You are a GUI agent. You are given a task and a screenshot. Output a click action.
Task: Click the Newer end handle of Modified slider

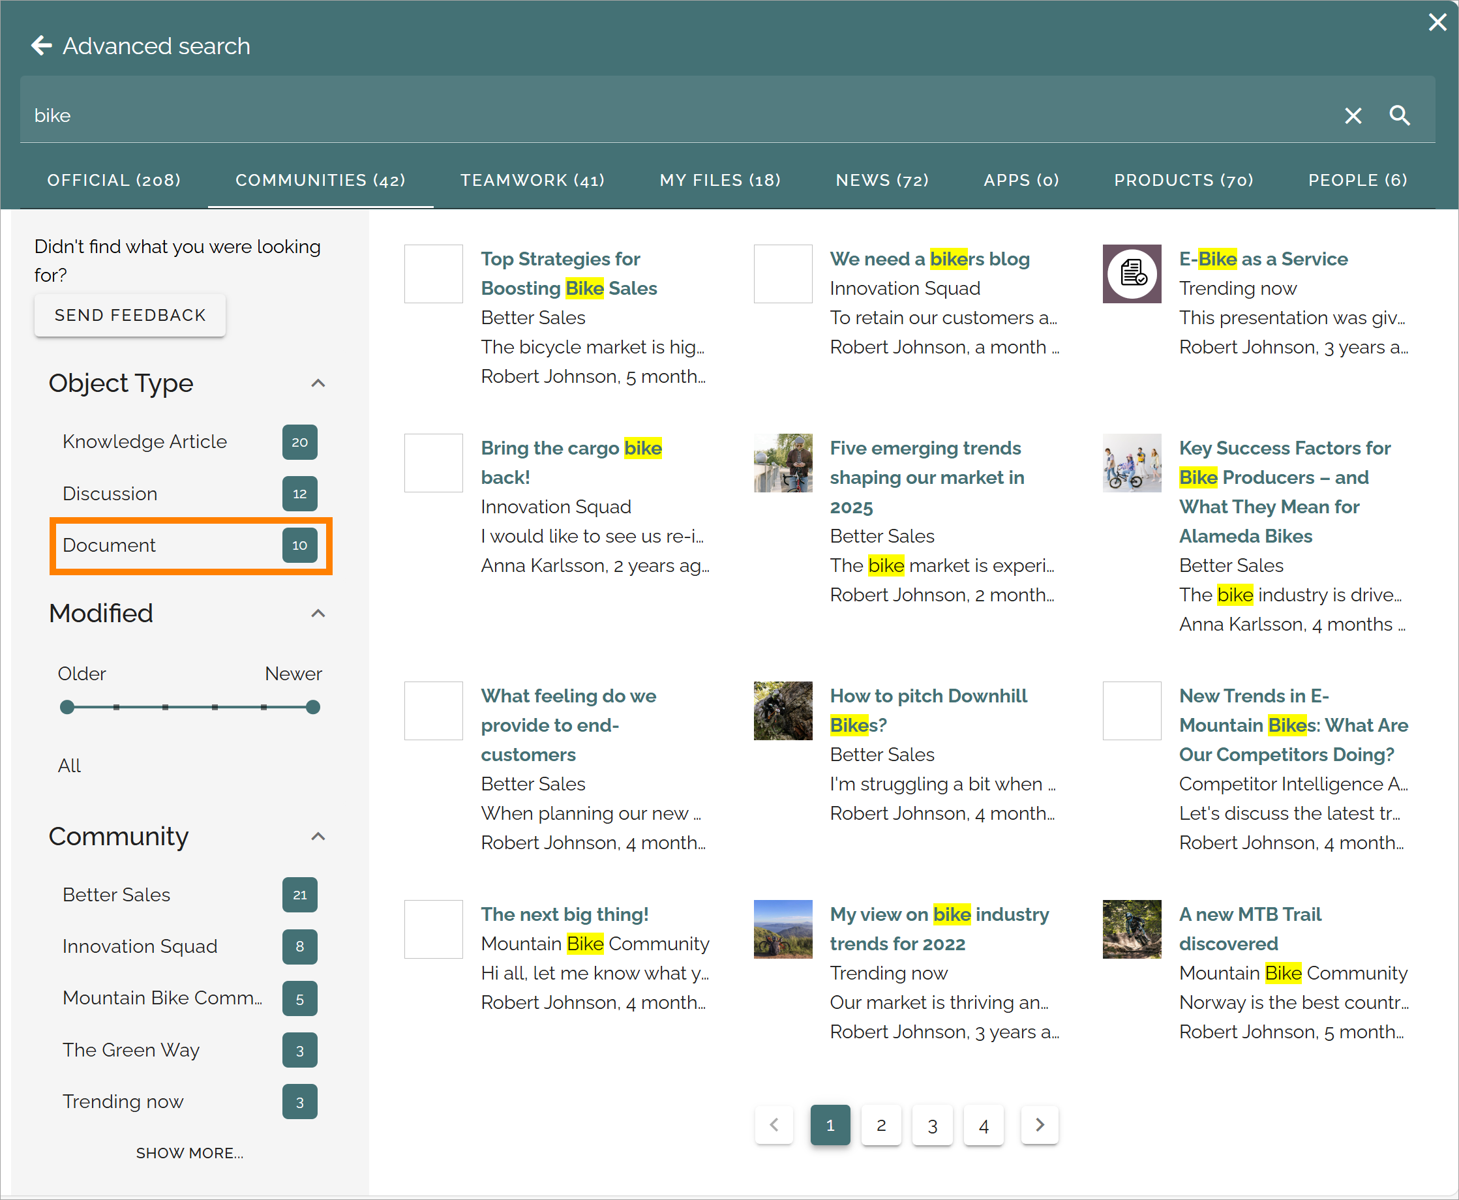tap(313, 707)
